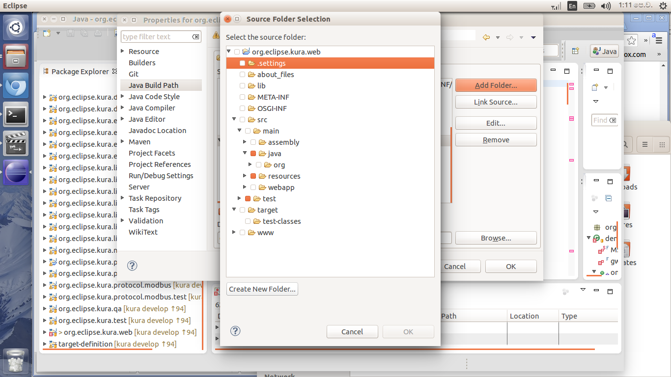Image resolution: width=671 pixels, height=377 pixels.
Task: Click battery indicator in top panel
Action: 589,6
